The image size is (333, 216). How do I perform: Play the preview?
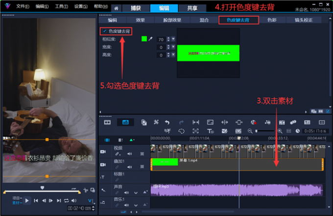(x=27, y=200)
